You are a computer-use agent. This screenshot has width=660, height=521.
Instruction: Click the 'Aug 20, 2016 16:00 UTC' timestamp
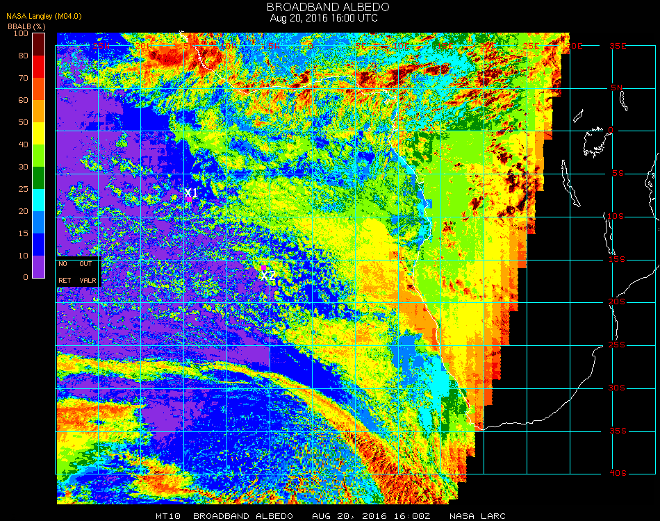click(x=324, y=18)
